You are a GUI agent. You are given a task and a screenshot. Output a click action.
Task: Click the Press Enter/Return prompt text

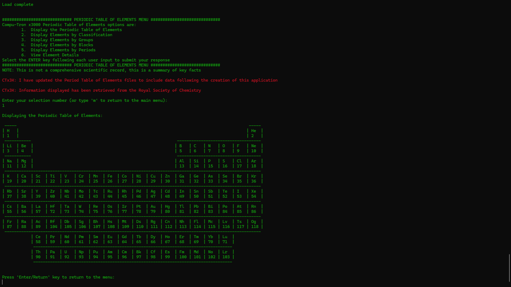(58, 277)
